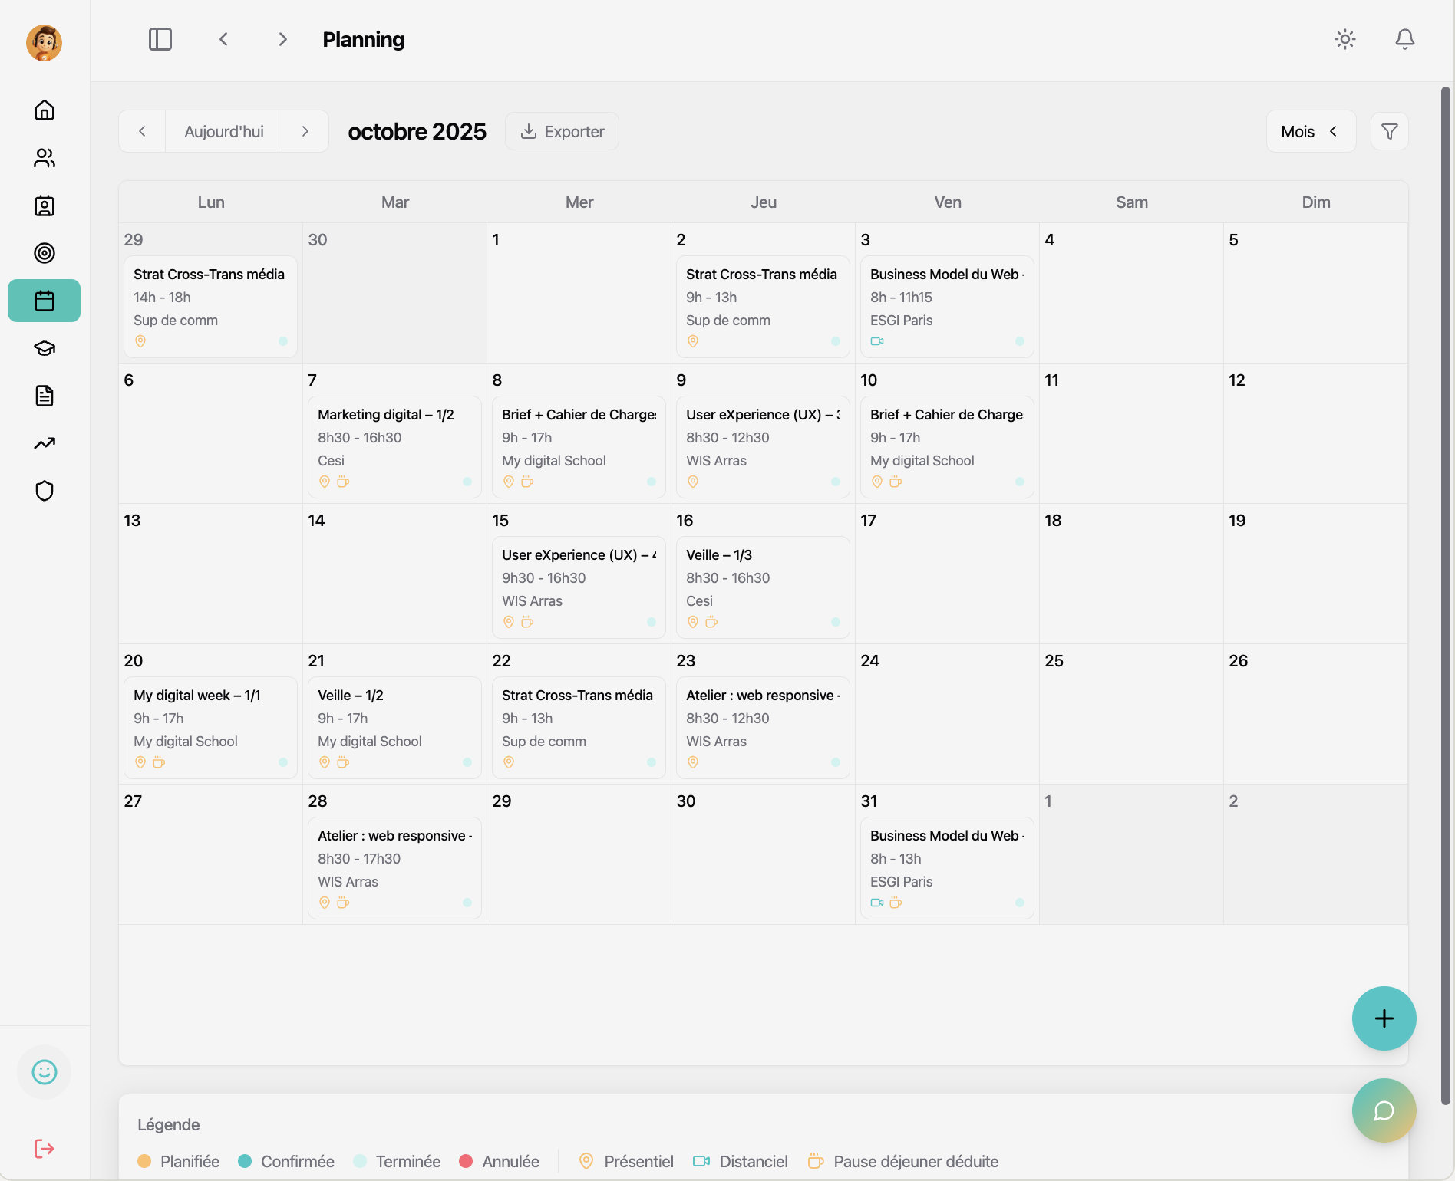
Task: Click the trending stats sidebar icon
Action: 44,443
